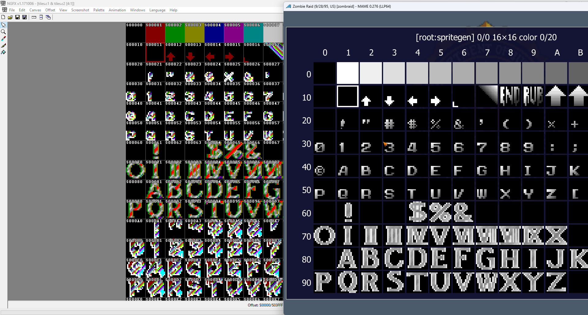Click the olive tile $00003
The width and height of the screenshot is (588, 315).
[194, 33]
